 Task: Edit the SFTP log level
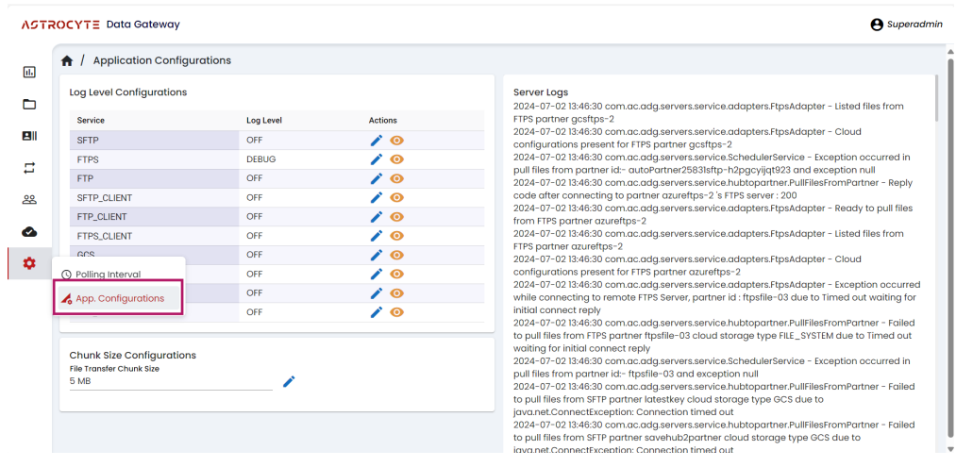(377, 141)
